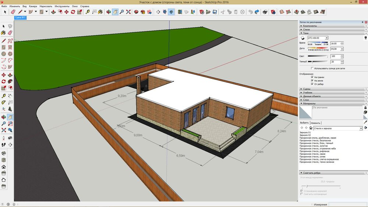Image resolution: width=368 pixels, height=207 pixels.
Task: Choose the Tape Measure tool
Action: pyautogui.click(x=88, y=12)
